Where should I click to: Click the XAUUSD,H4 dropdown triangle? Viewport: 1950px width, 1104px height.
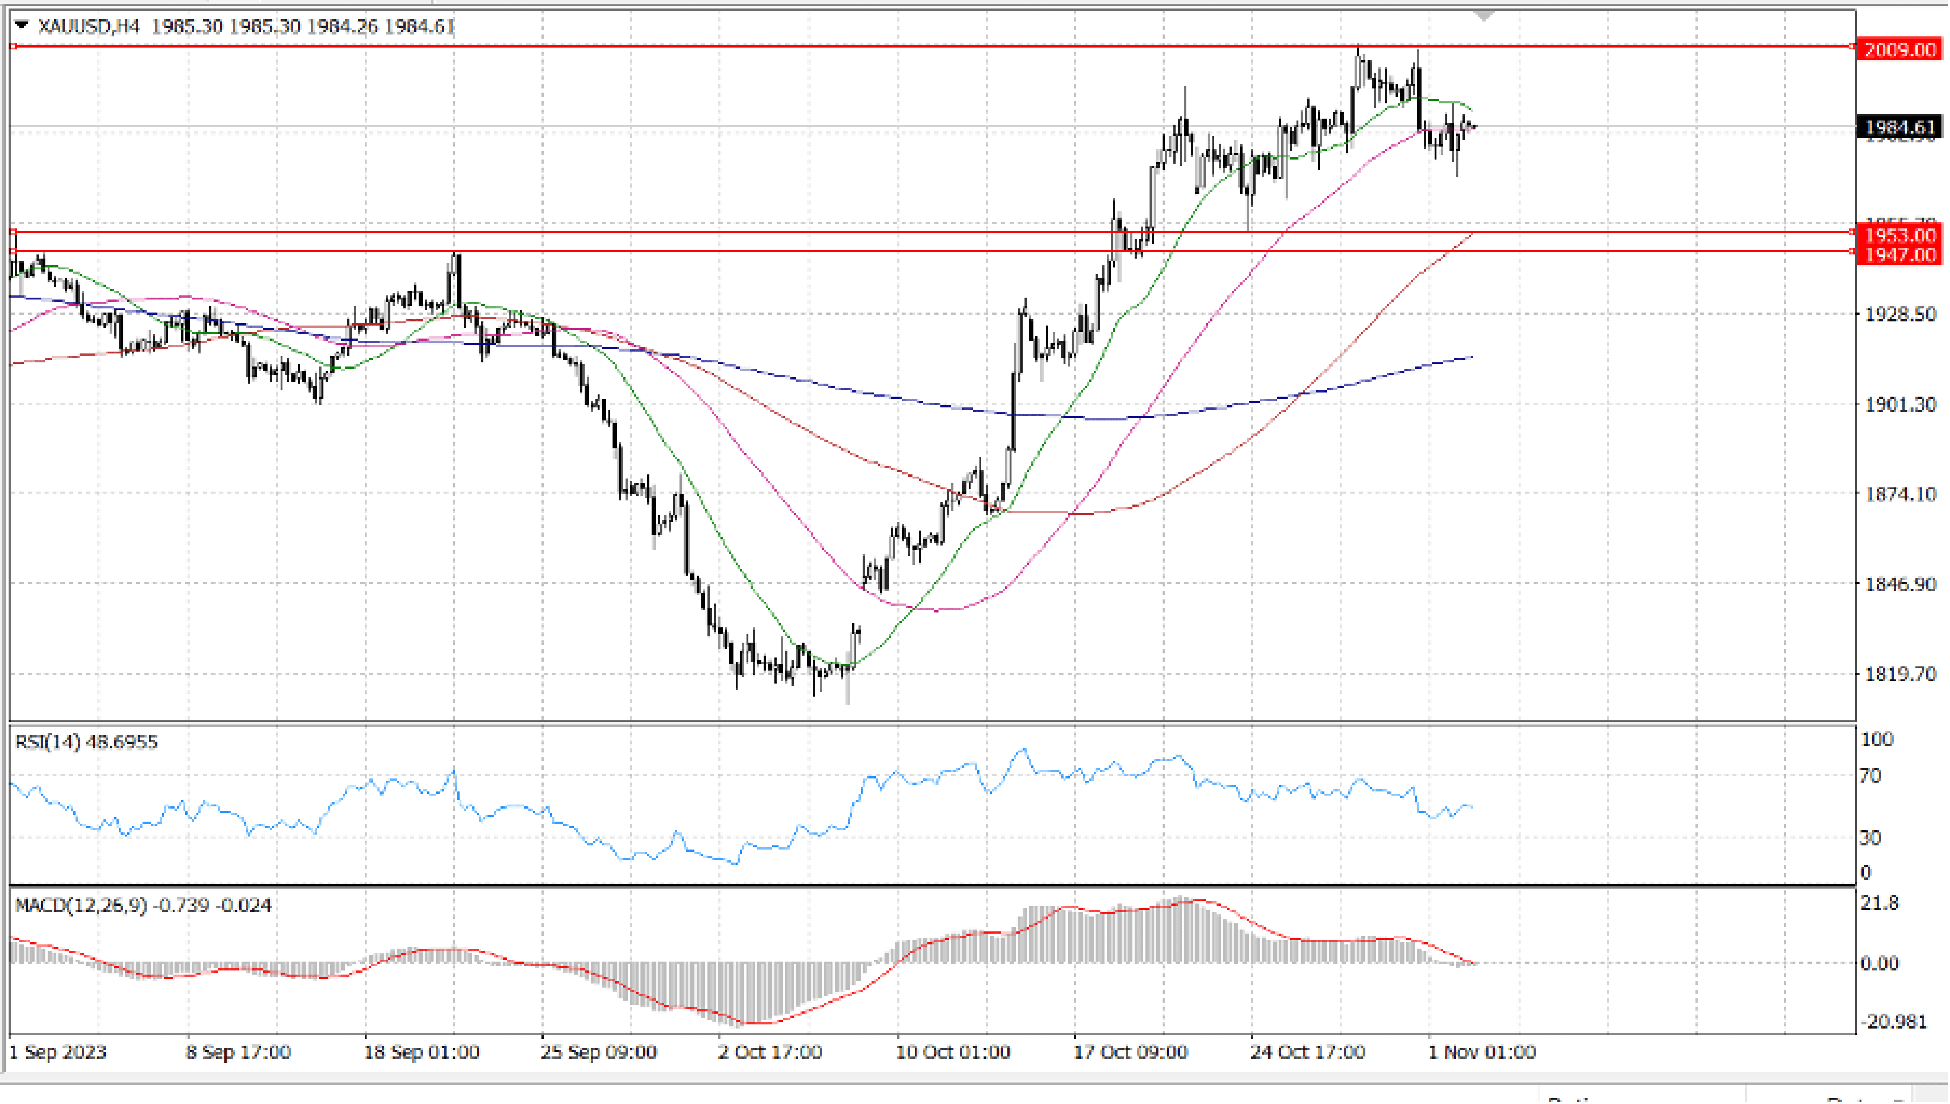22,26
